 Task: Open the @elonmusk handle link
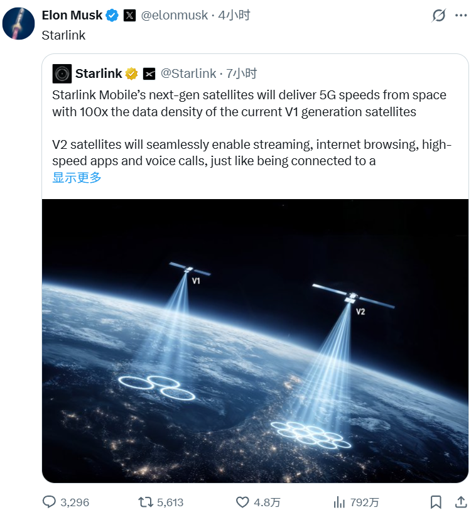(x=174, y=16)
